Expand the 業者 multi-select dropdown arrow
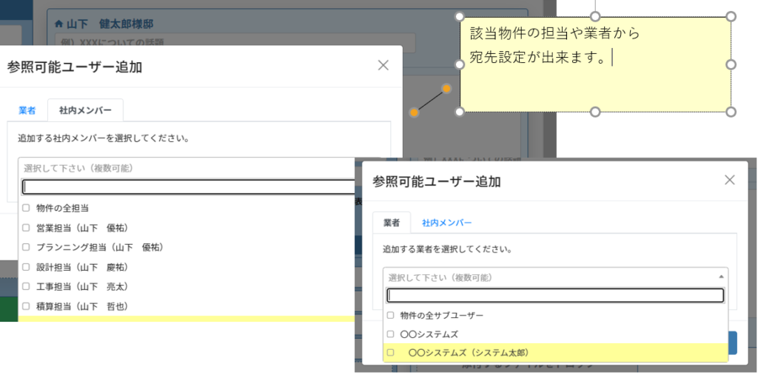This screenshot has width=758, height=375. (721, 277)
